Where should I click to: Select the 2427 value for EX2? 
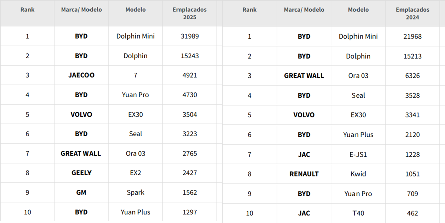(190, 173)
